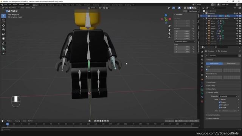Viewport: 242px width, 136px height.
Task: Click the current frame marker on timeline
Action: (x=7, y=124)
